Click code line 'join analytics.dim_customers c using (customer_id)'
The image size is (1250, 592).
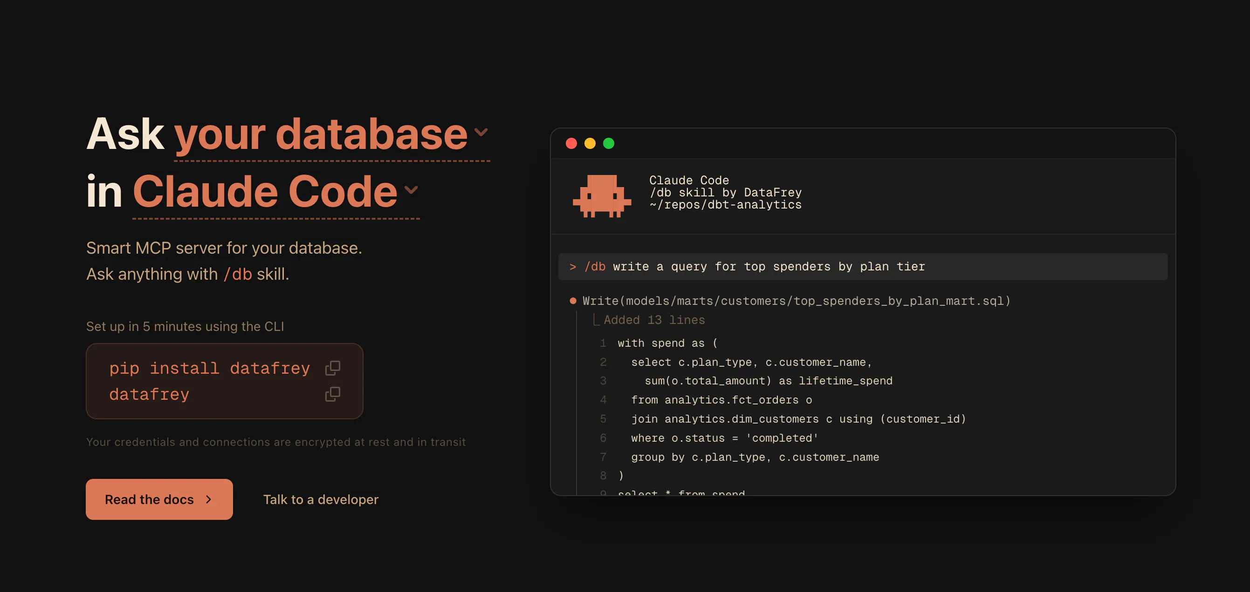(798, 419)
